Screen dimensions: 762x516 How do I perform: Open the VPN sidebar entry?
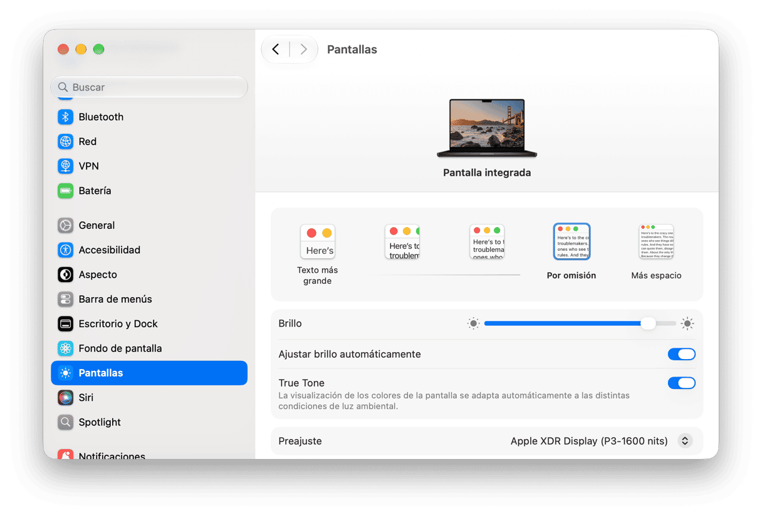(149, 166)
